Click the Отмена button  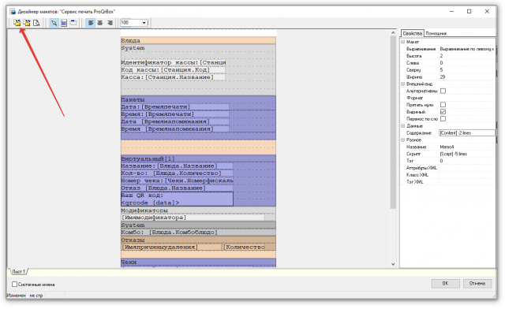[x=477, y=284]
